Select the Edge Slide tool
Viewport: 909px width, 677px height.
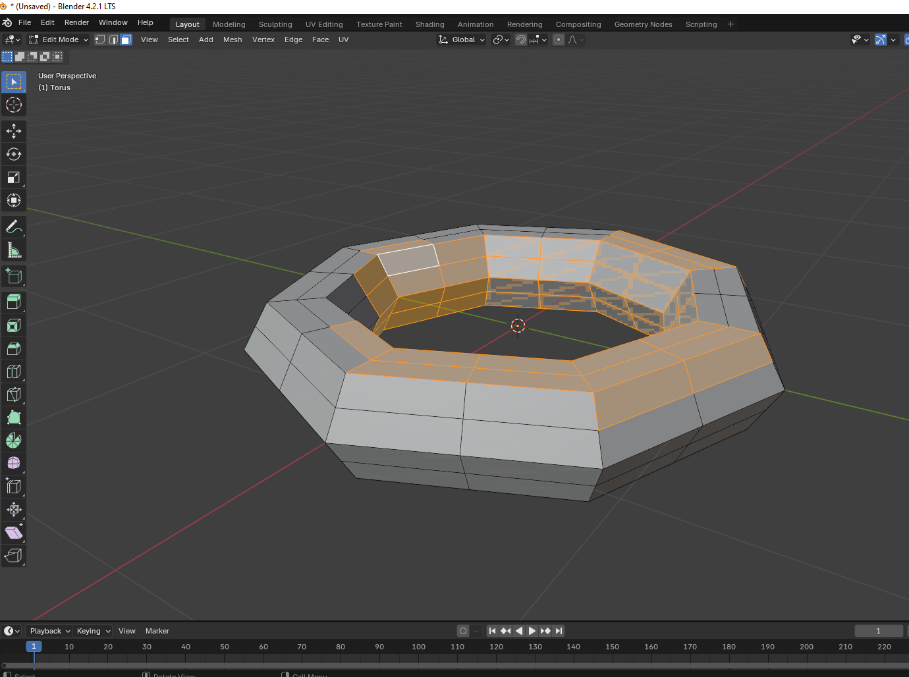coord(14,487)
